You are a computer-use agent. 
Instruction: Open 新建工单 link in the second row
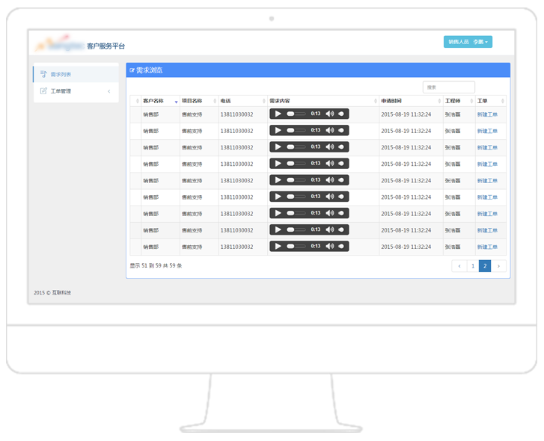point(487,131)
